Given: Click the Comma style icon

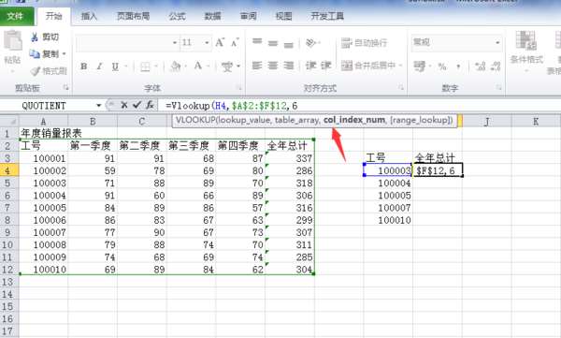Looking at the screenshot, I should click(x=458, y=66).
